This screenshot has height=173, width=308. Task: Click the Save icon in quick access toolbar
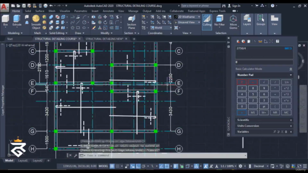pyautogui.click(x=24, y=6)
